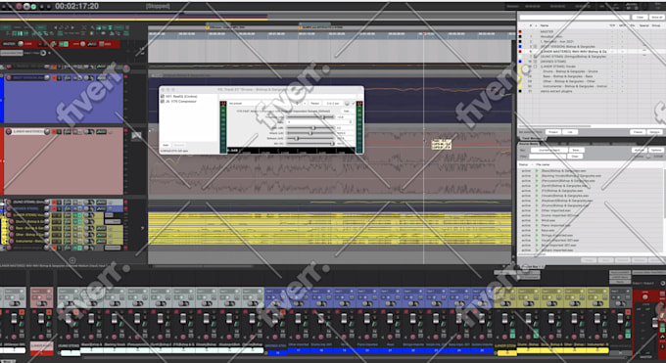Click the Options button in Track Manager
This screenshot has height=363, width=666.
click(x=656, y=132)
